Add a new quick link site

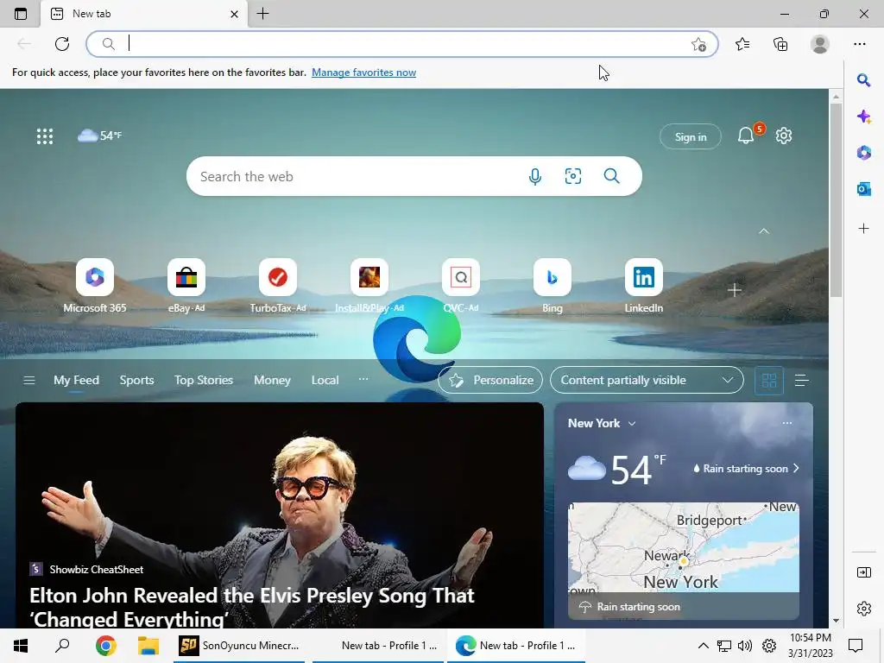(x=734, y=290)
